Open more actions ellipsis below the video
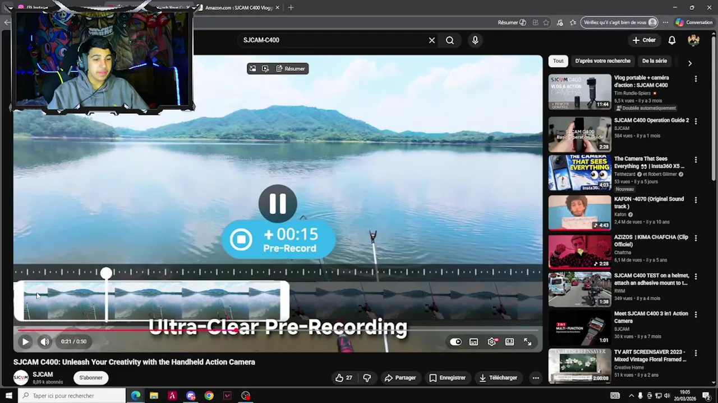This screenshot has height=403, width=718. (536, 378)
